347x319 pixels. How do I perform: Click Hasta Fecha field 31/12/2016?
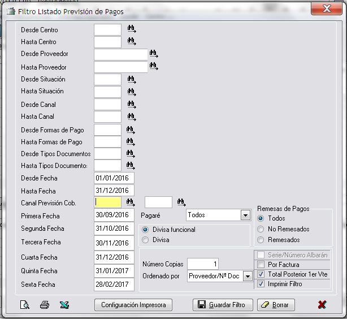[x=114, y=190]
